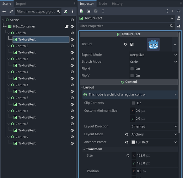Screen dimensions: 183x178
Task: Attach a script using the script icon
Action: click(x=65, y=11)
